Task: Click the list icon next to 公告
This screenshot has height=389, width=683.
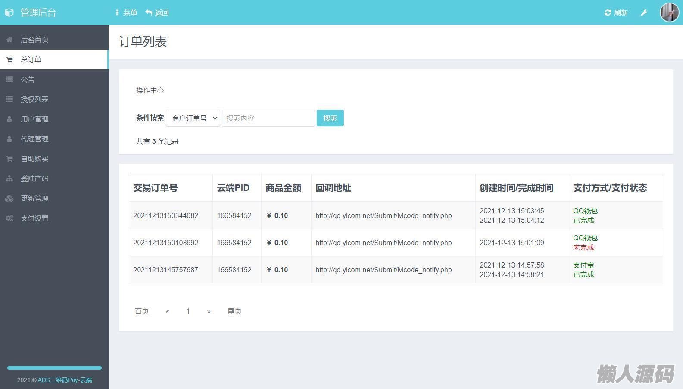Action: (9, 79)
